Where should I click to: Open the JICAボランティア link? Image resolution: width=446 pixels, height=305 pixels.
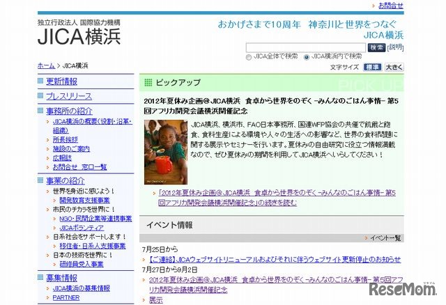(82, 228)
